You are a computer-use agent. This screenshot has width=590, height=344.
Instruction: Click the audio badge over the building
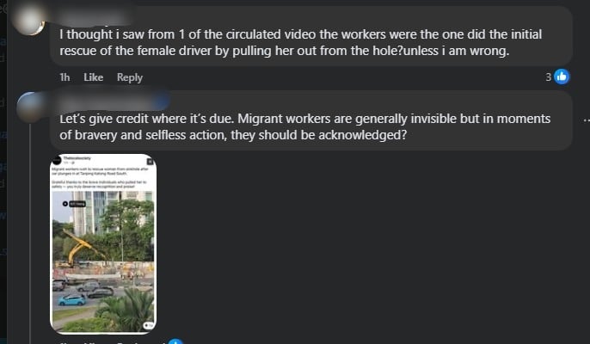point(74,204)
